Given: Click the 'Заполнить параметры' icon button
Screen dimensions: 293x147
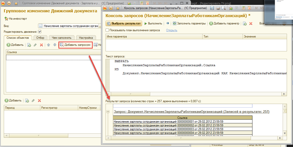Looking at the screenshot, I should (x=175, y=23).
